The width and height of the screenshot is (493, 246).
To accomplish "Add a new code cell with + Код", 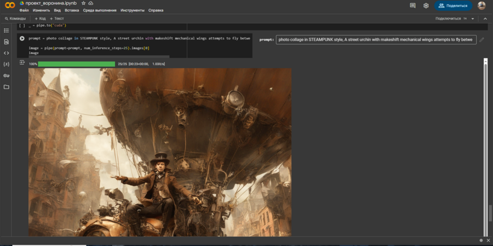I will (40, 19).
